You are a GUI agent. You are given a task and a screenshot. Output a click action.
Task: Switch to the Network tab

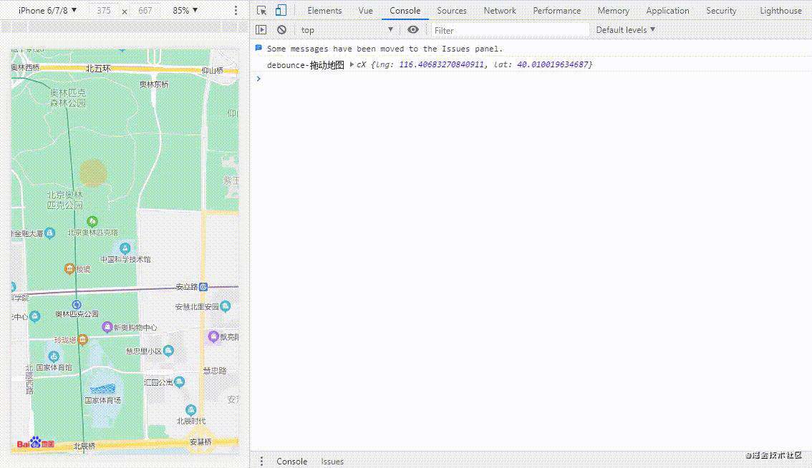coord(500,10)
